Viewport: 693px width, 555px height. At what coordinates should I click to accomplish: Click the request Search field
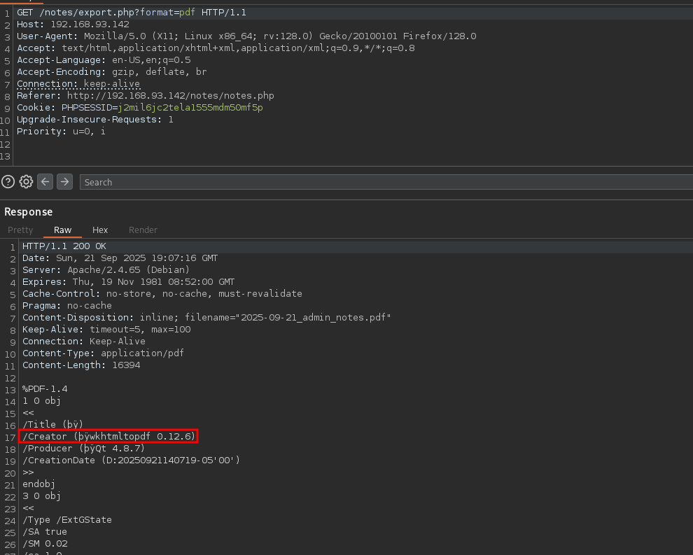click(x=385, y=182)
